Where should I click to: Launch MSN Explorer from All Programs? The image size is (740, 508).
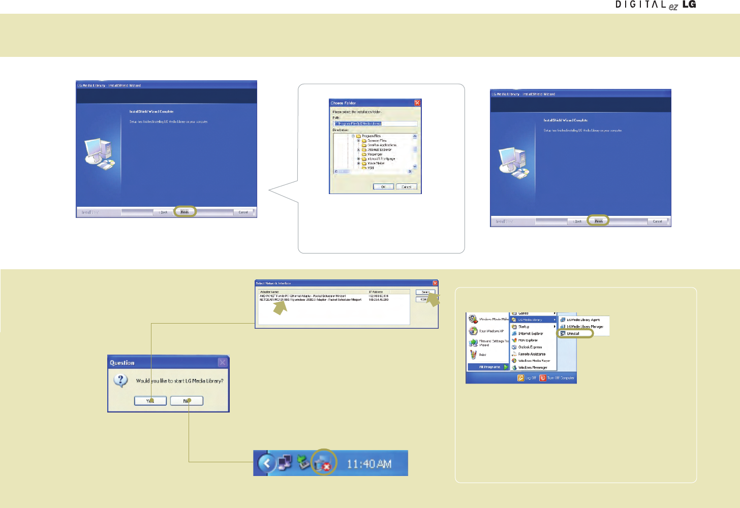pyautogui.click(x=534, y=340)
